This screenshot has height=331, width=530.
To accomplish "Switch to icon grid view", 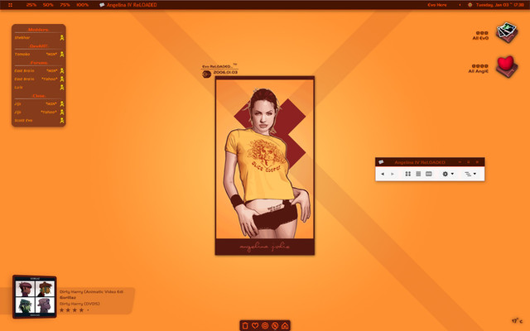I will point(408,174).
